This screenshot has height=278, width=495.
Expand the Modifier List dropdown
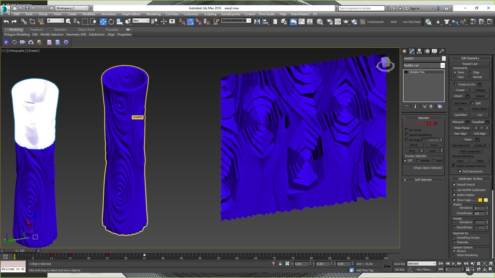pyautogui.click(x=443, y=65)
